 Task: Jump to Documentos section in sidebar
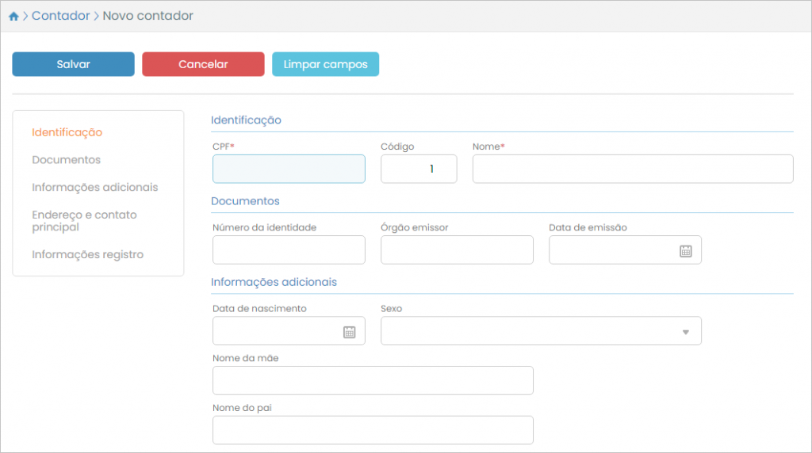coord(66,160)
